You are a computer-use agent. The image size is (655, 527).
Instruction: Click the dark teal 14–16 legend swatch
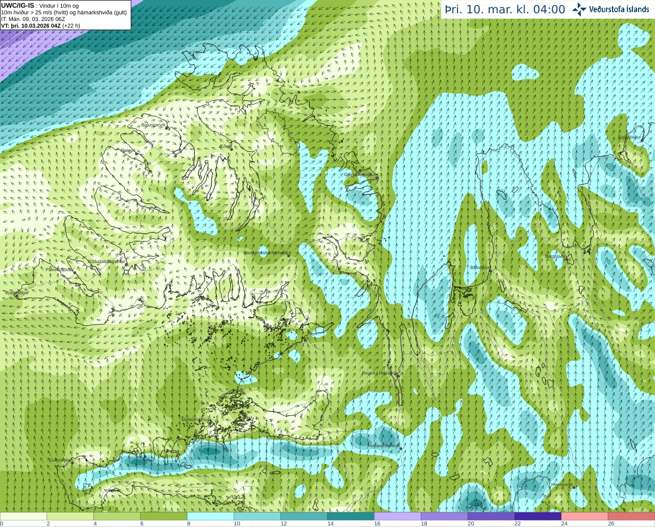pos(351,516)
